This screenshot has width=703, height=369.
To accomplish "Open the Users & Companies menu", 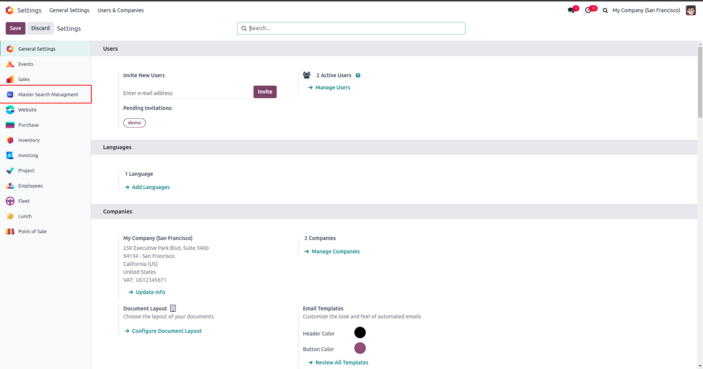I will click(121, 10).
